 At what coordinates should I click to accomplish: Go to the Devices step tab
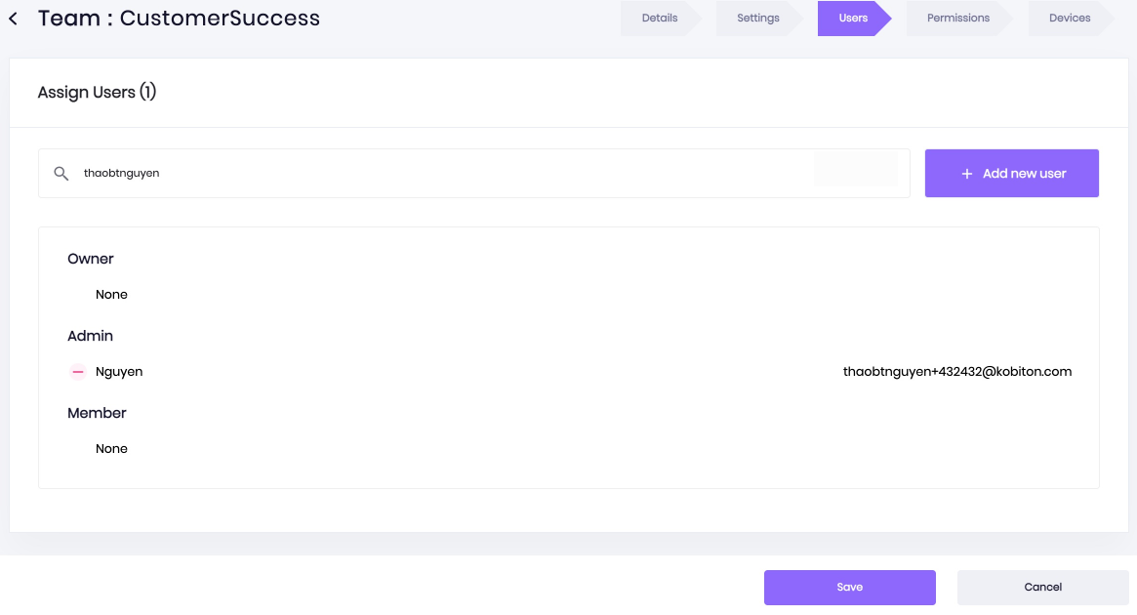(1070, 19)
